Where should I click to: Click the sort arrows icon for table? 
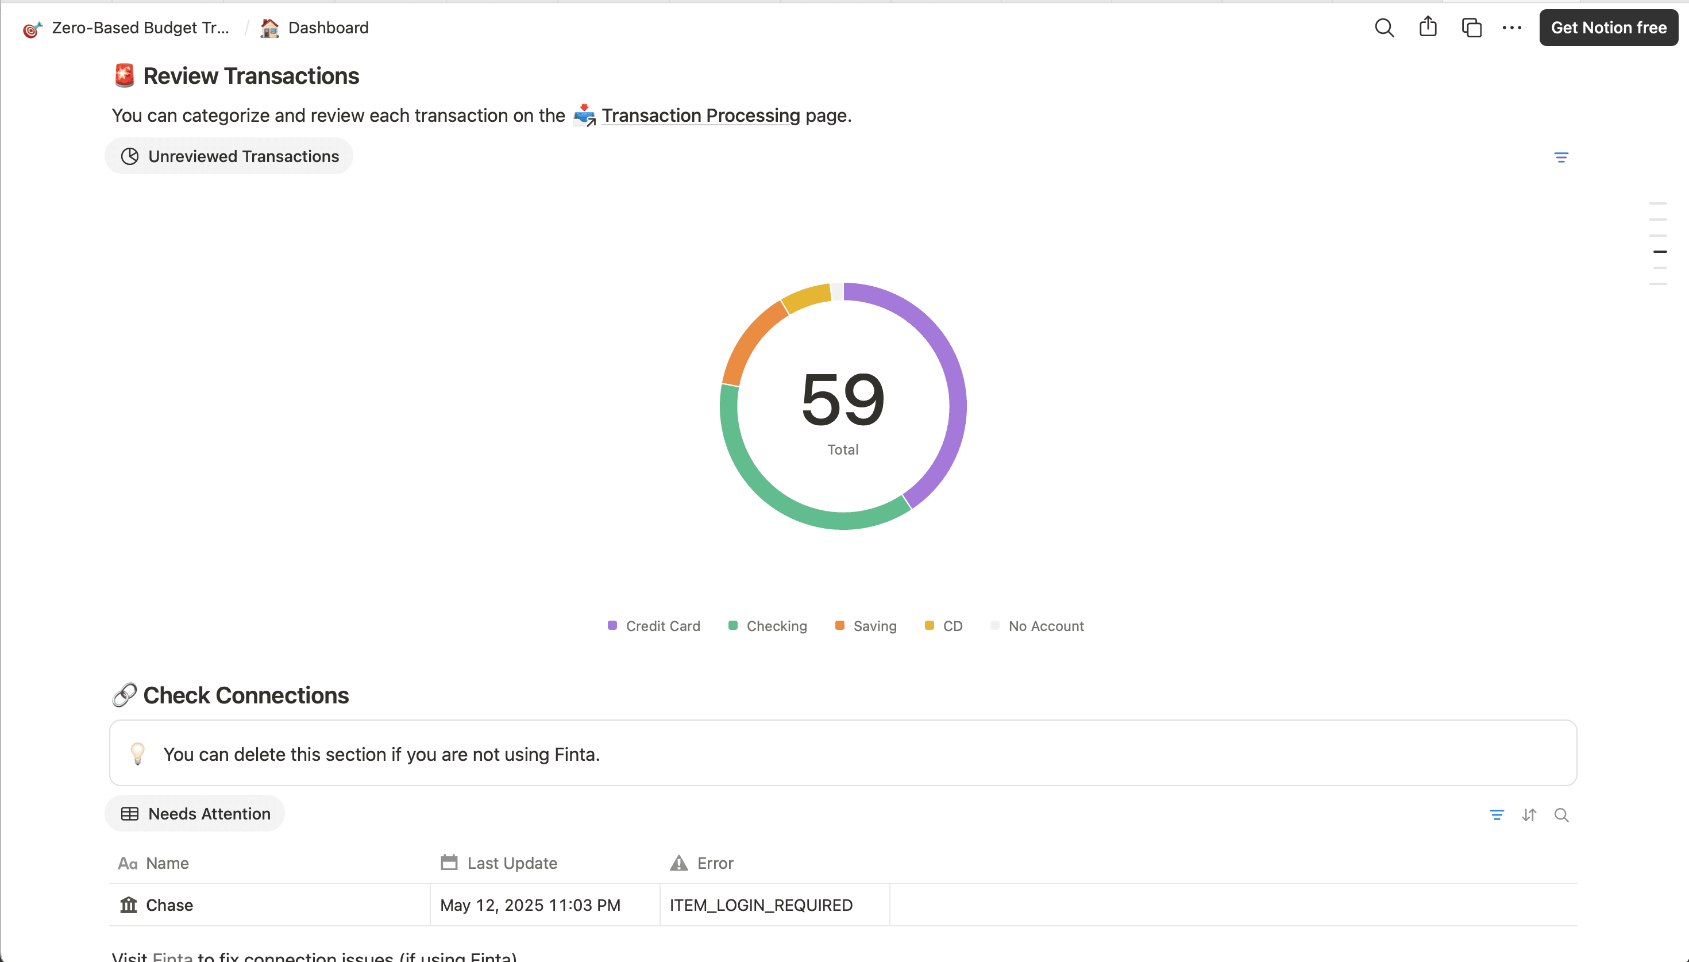1529,815
